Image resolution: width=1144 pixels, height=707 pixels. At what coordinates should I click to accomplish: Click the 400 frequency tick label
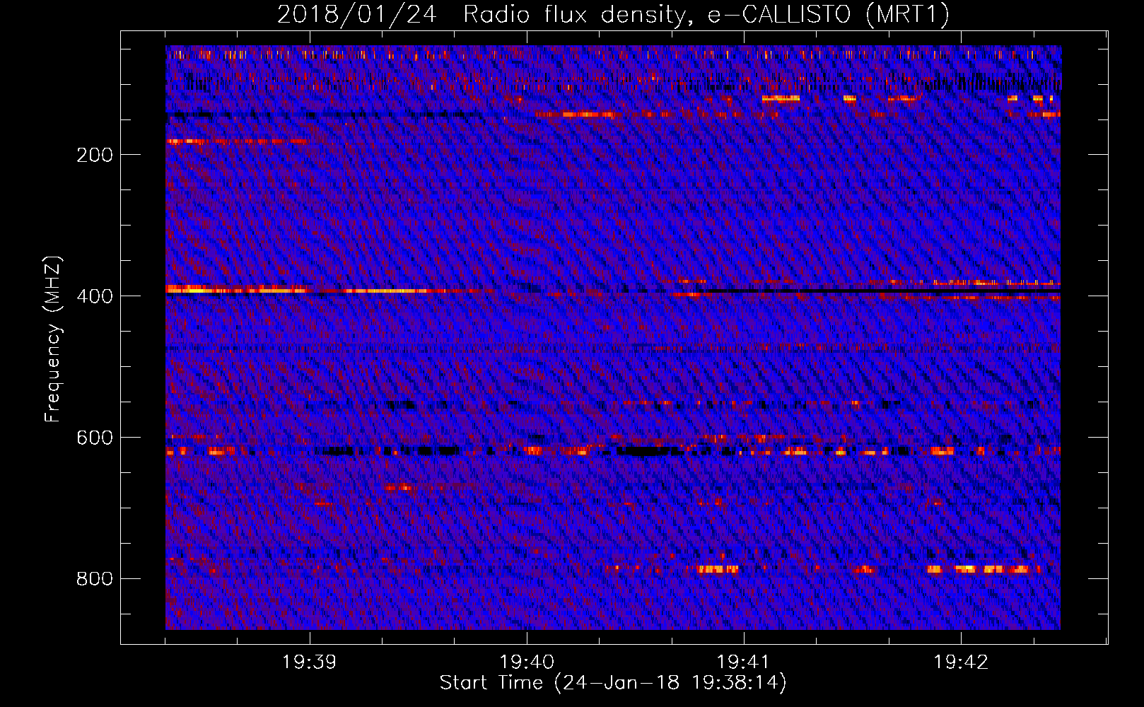[95, 296]
